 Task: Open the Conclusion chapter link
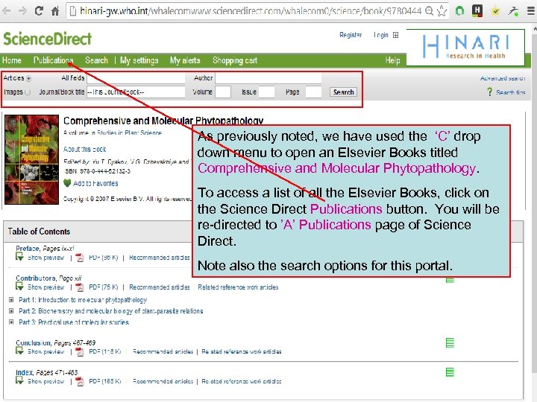pos(34,342)
